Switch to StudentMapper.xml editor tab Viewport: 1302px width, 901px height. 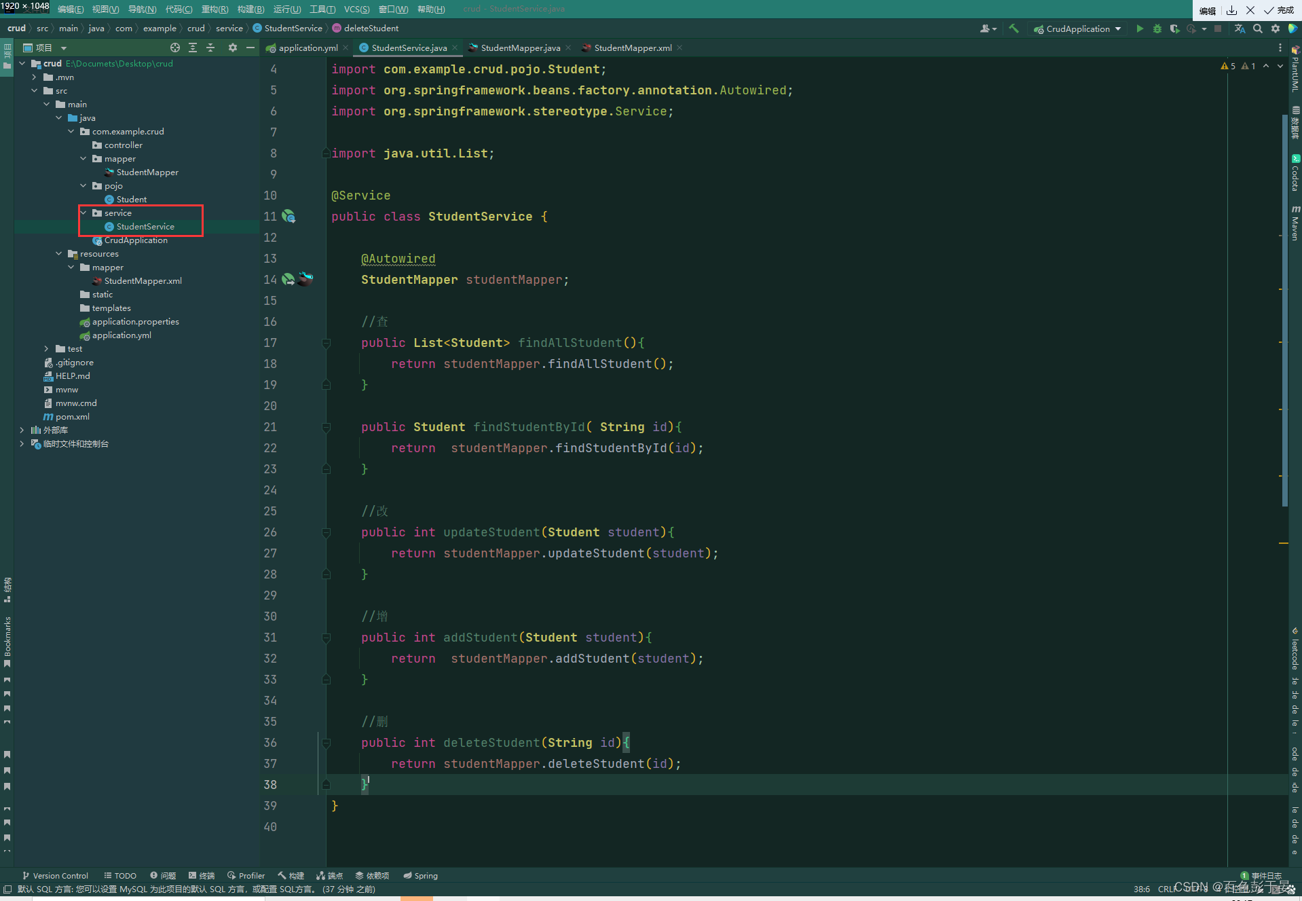click(632, 48)
